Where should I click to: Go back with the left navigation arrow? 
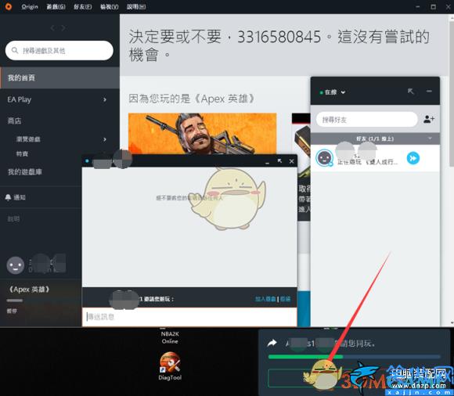point(52,28)
